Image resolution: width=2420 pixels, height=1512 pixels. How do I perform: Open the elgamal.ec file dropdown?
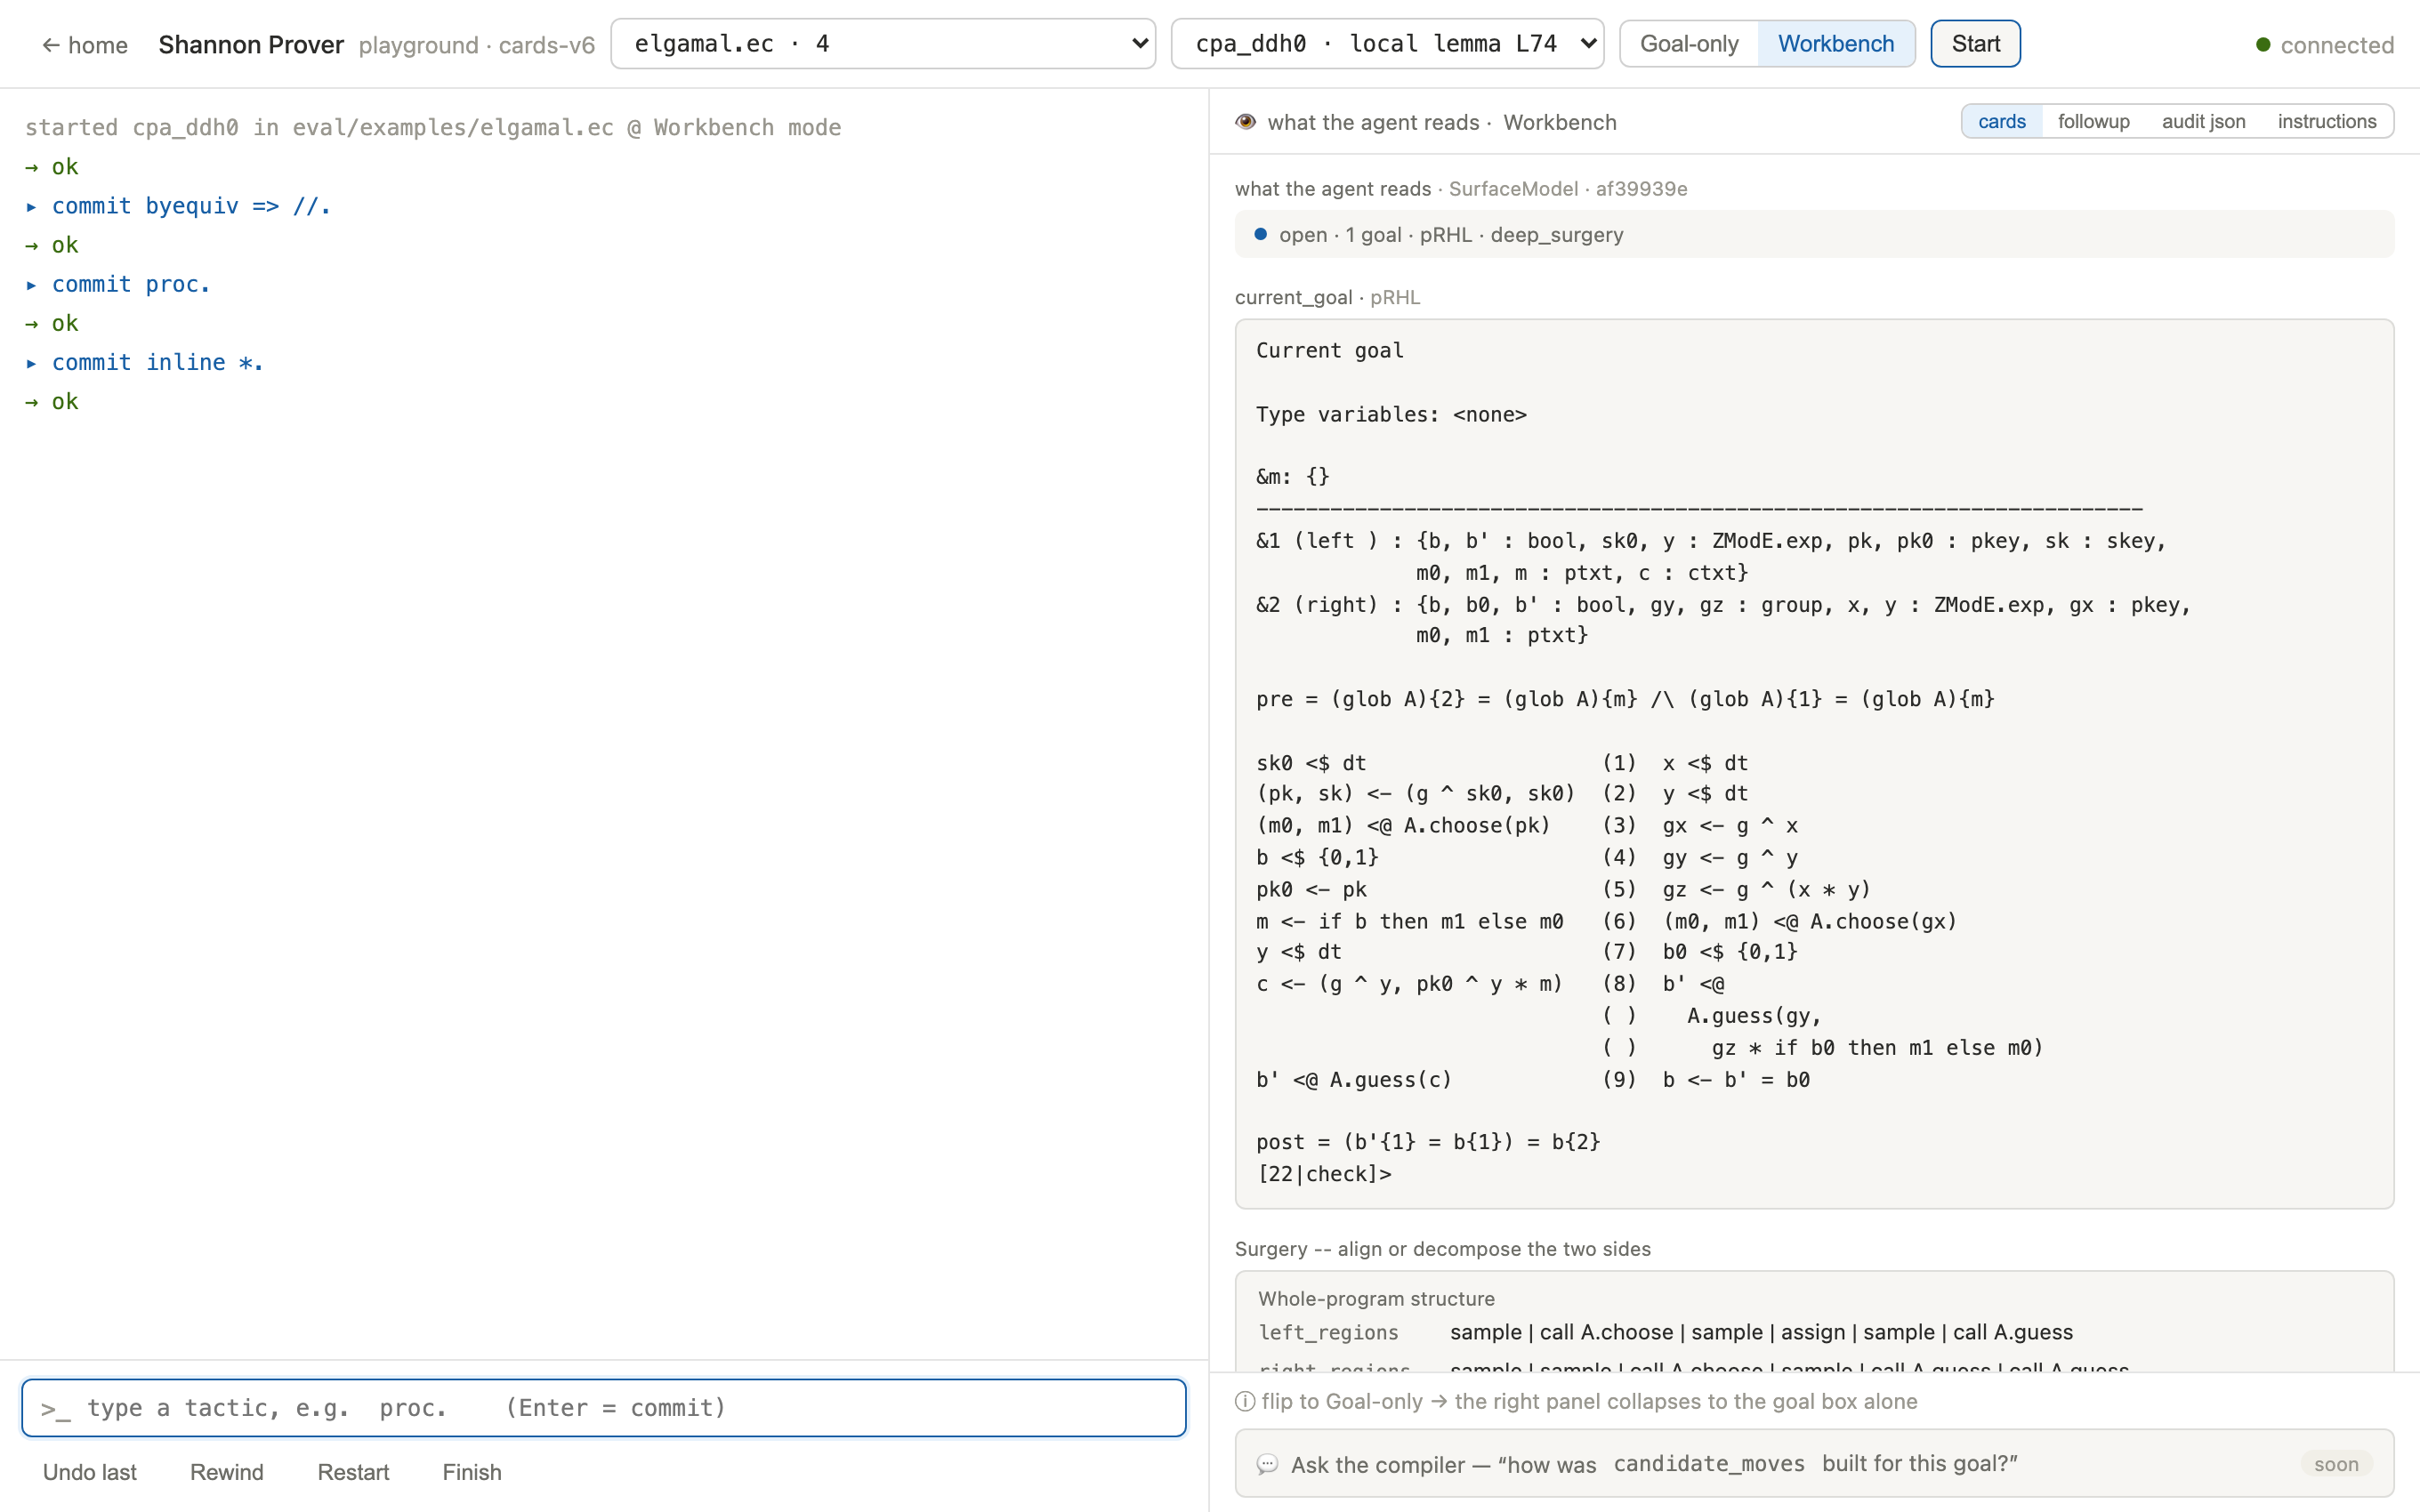pos(883,44)
